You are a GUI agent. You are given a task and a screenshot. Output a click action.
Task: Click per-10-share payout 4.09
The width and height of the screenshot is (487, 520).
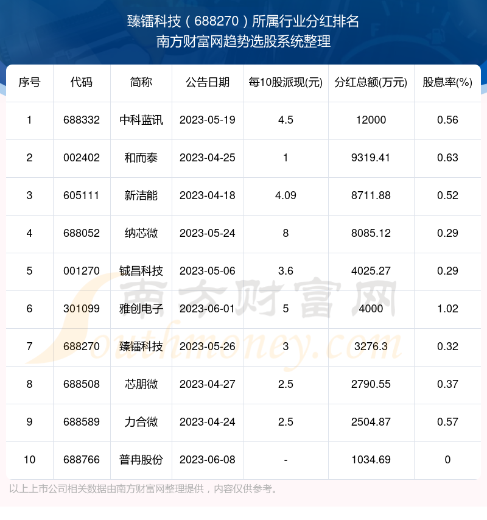pos(286,195)
